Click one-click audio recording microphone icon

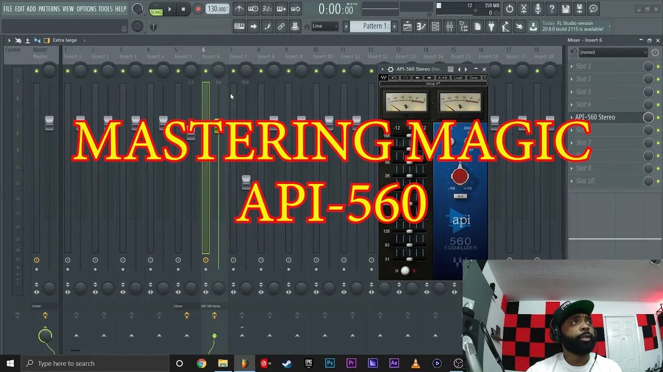click(x=538, y=9)
